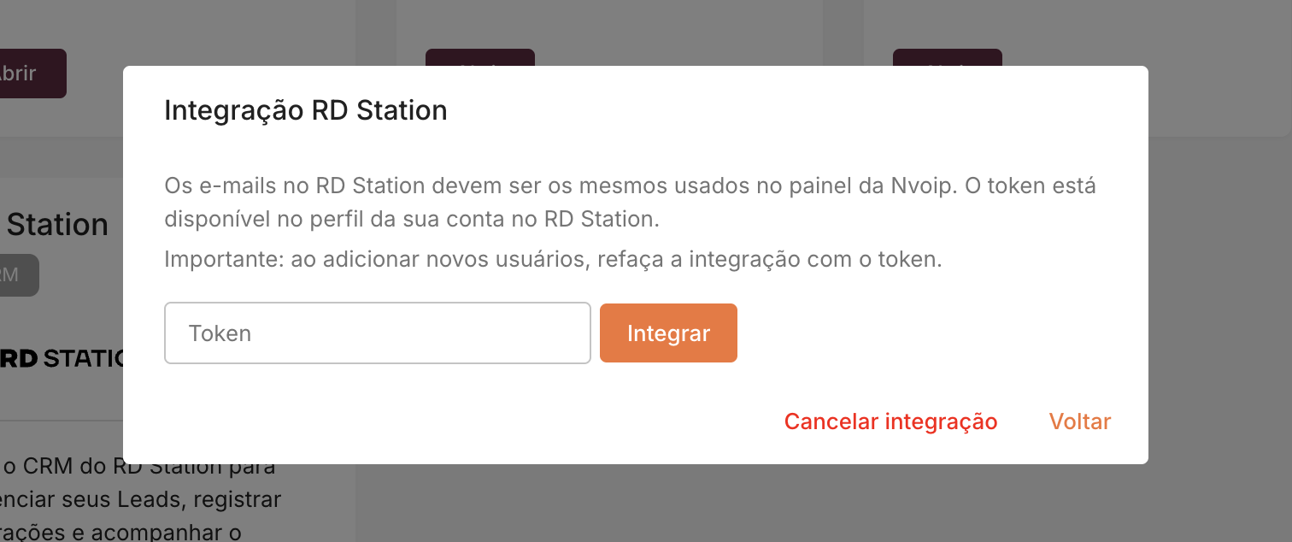Click the RD Station logo behind the dialog
Screen dimensions: 1292x542
(62, 358)
